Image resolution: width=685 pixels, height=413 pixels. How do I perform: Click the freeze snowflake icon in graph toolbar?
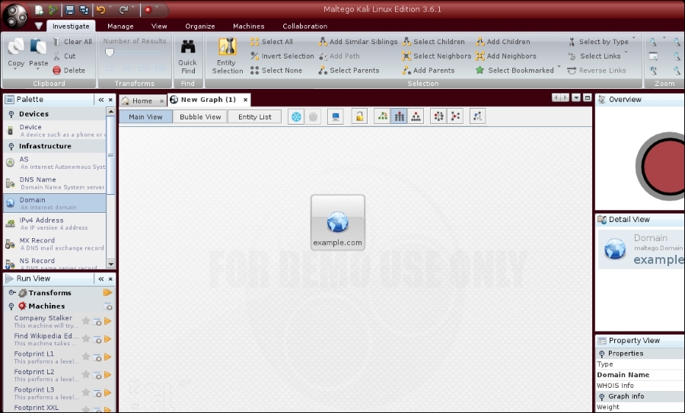296,116
